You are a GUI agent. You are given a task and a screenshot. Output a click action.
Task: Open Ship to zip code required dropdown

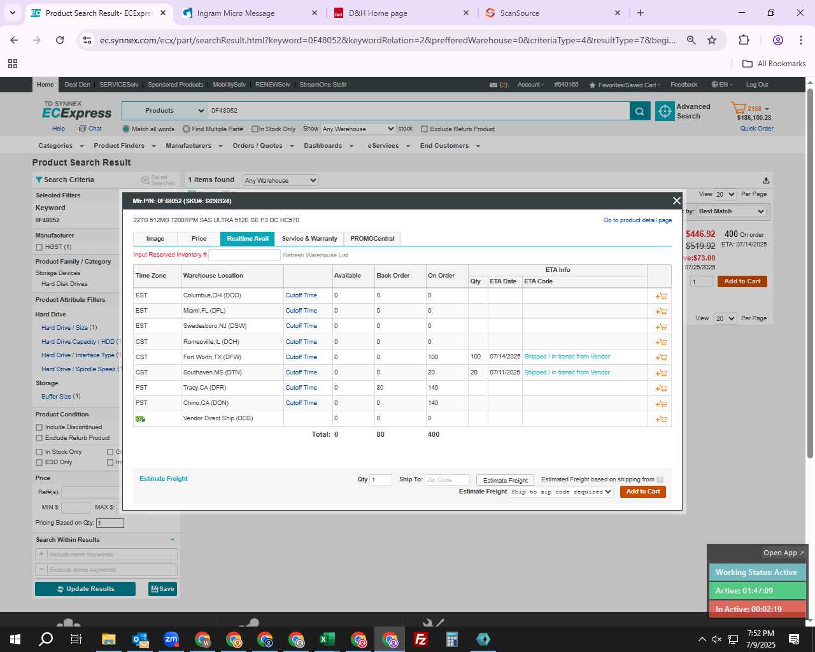(562, 492)
